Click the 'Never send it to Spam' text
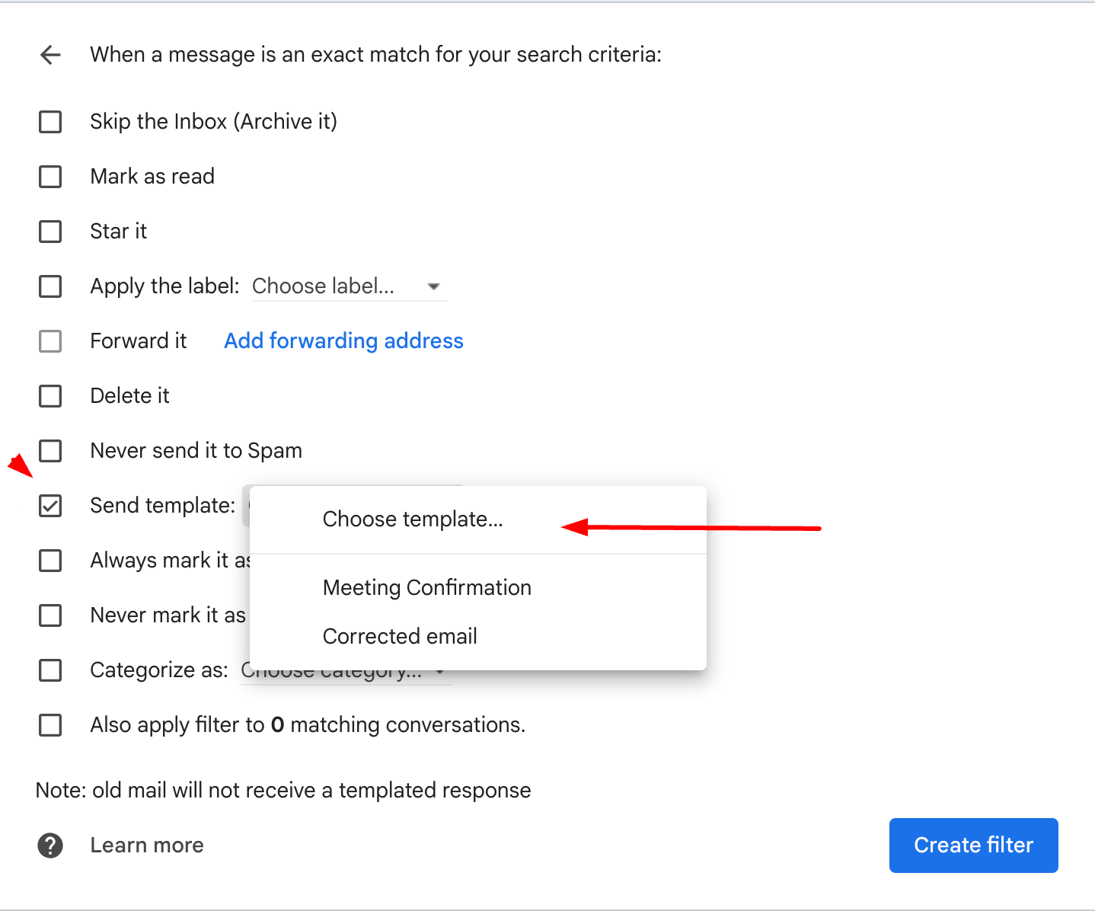The width and height of the screenshot is (1095, 911). tap(196, 451)
